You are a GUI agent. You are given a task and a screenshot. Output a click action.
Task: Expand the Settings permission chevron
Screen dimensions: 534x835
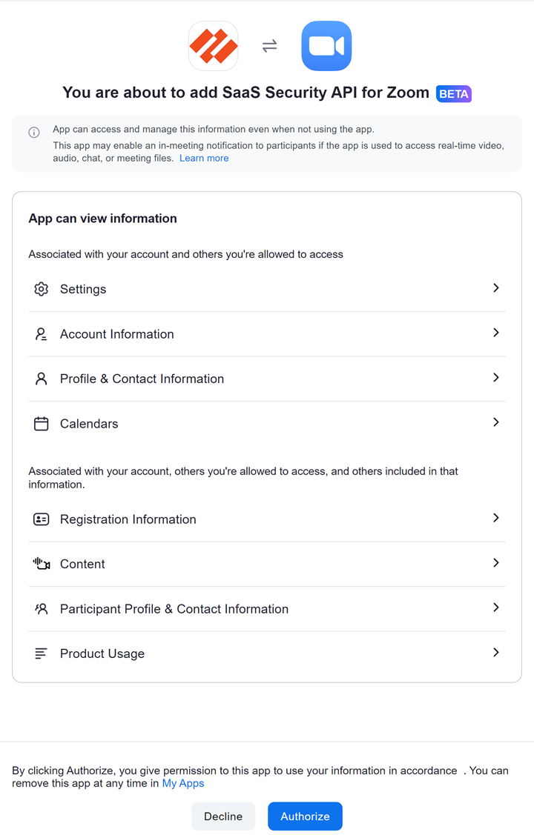(x=496, y=287)
